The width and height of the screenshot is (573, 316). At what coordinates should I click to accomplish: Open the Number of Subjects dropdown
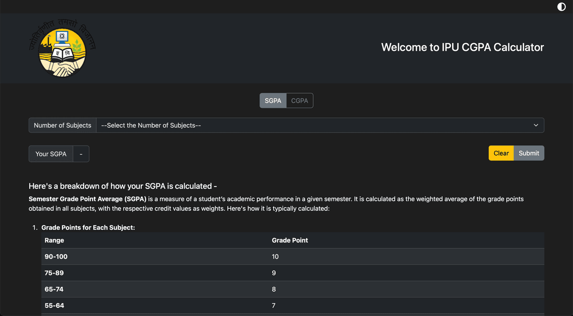[x=320, y=126]
